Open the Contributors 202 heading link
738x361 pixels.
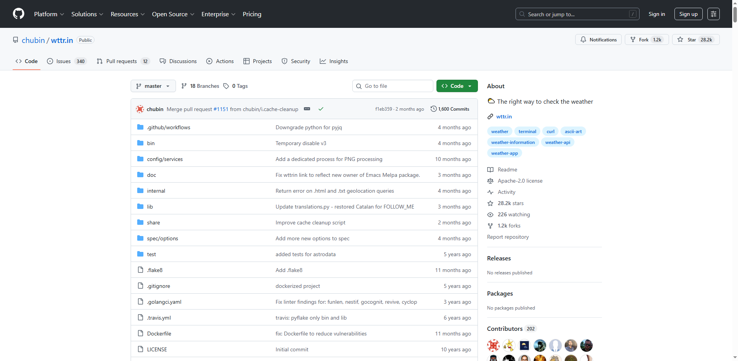point(511,328)
